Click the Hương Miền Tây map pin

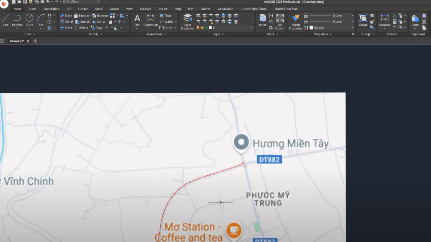click(241, 143)
